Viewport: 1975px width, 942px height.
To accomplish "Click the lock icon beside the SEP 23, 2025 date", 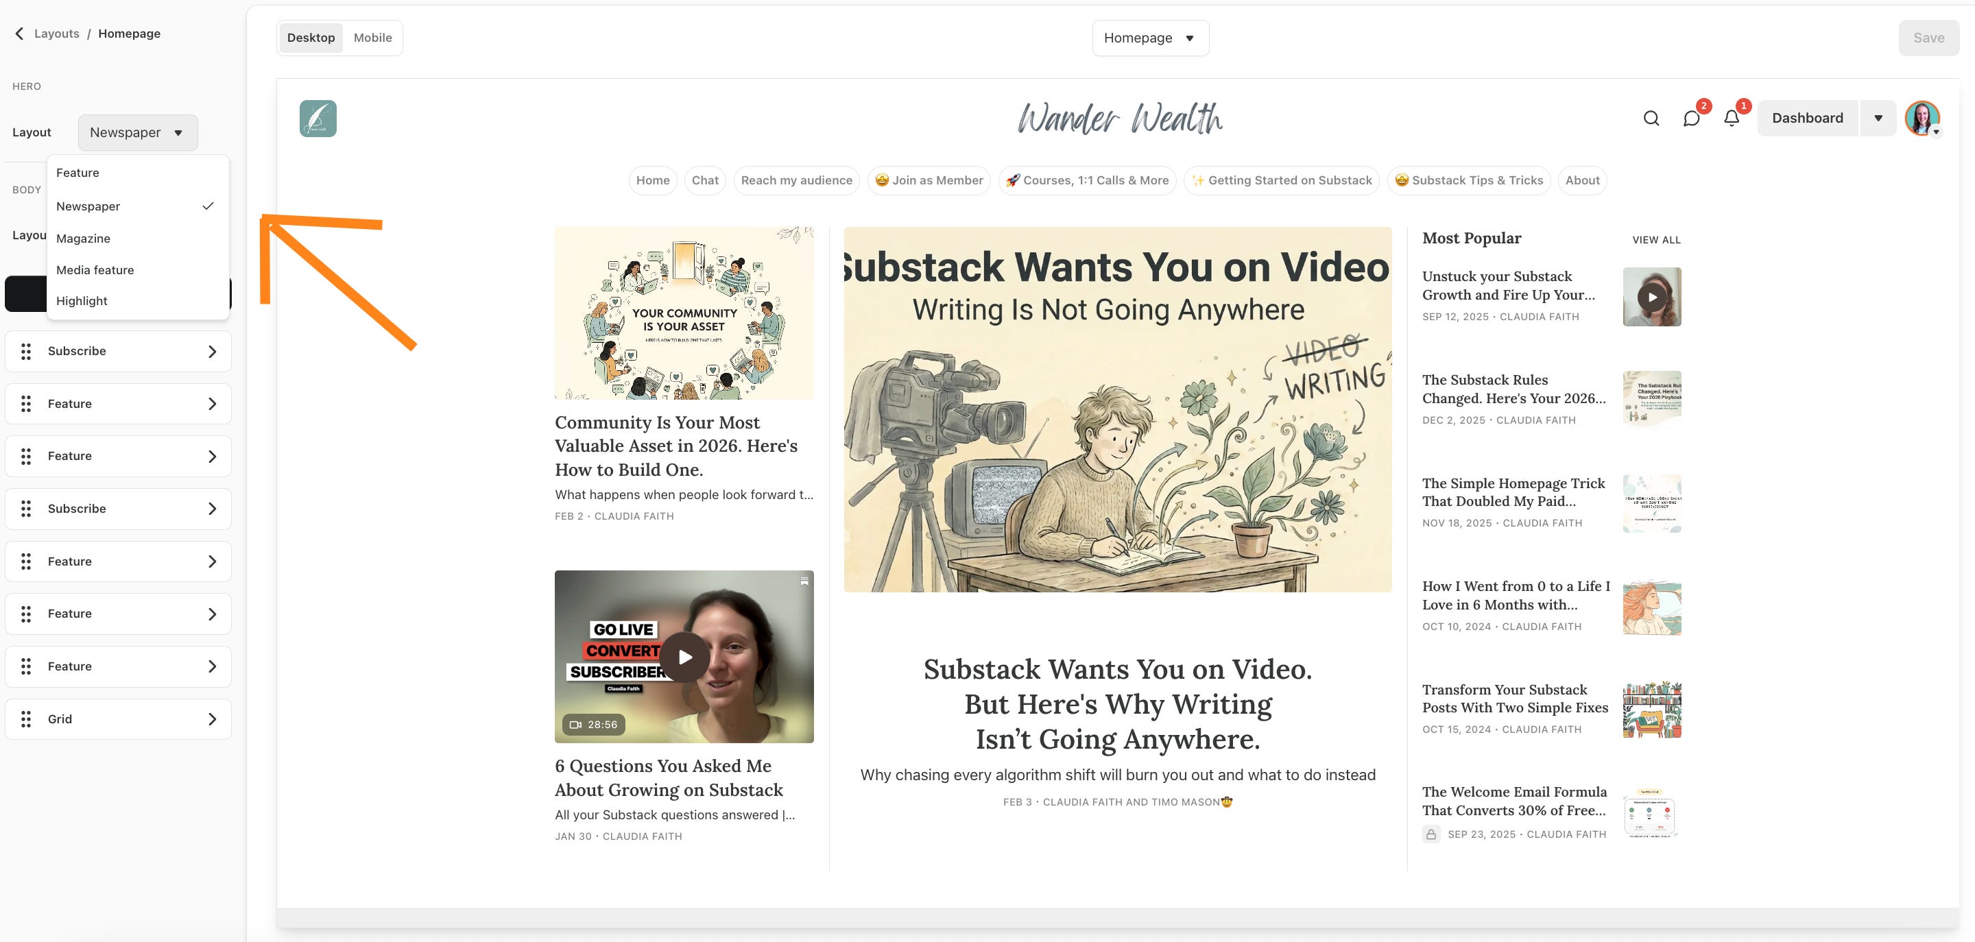I will pos(1431,834).
